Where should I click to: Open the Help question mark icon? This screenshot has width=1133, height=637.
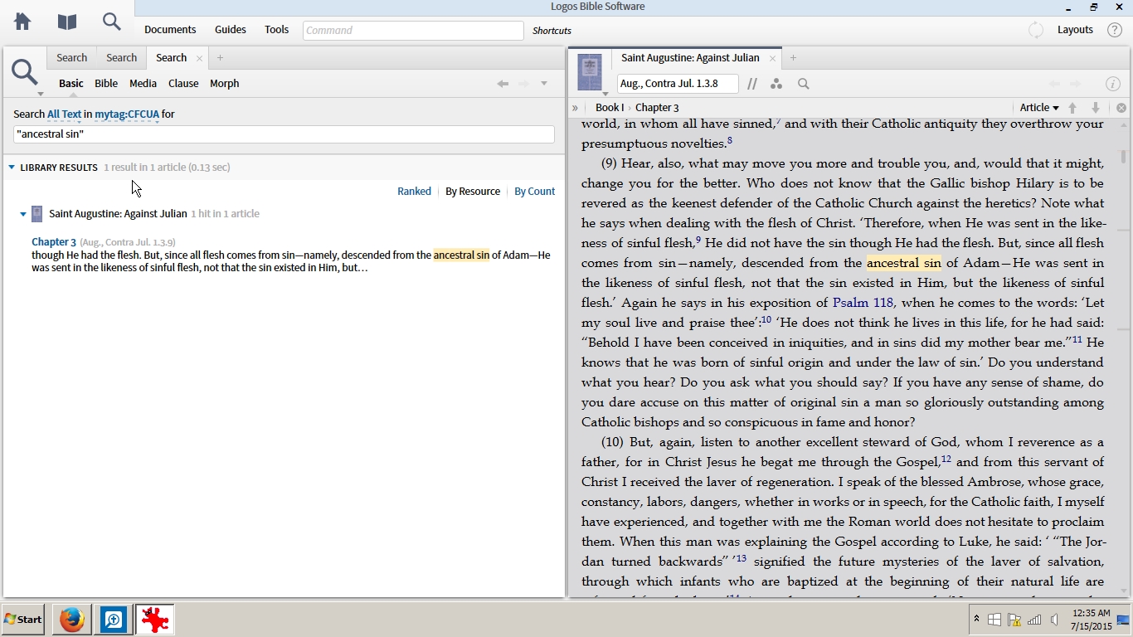[x=1115, y=30]
